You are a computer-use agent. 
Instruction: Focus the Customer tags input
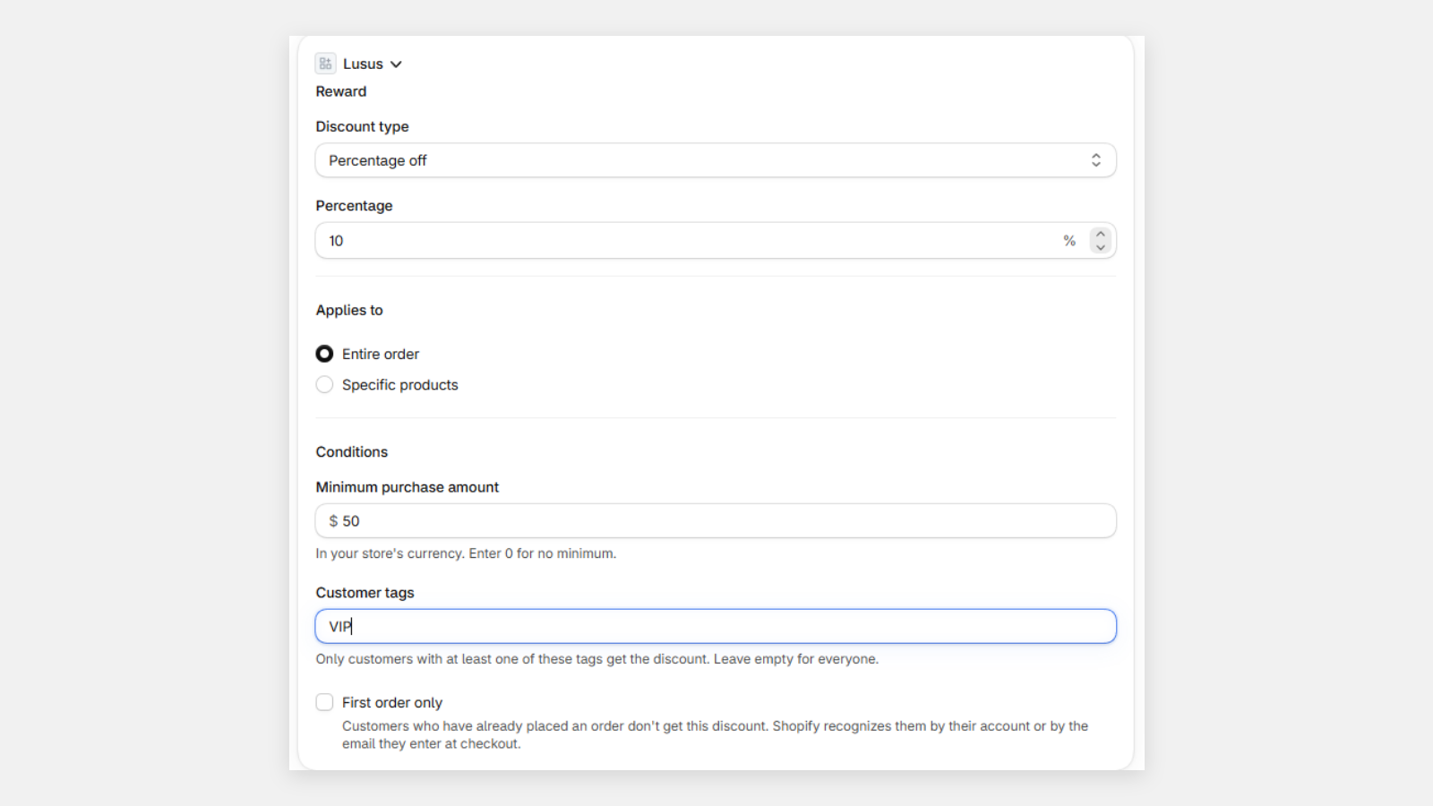tap(716, 626)
